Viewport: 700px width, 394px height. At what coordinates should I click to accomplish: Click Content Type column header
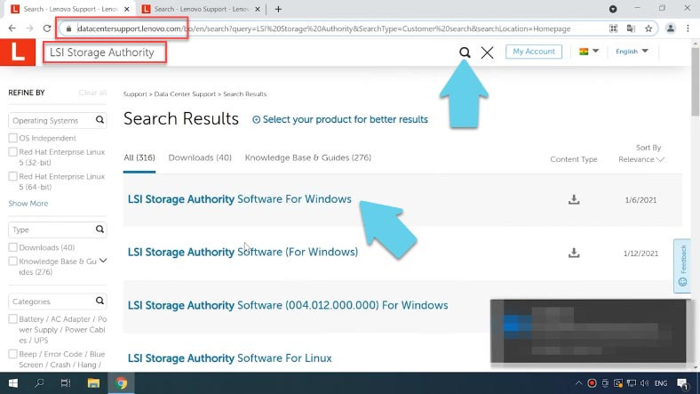(574, 159)
